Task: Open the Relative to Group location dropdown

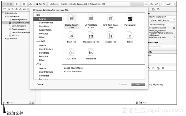Action: (162, 24)
